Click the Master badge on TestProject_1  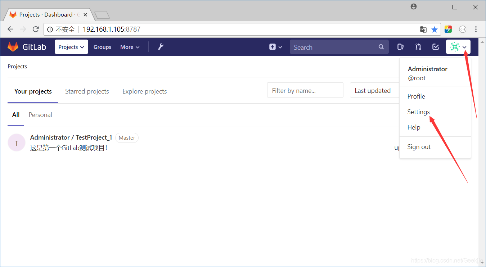click(x=127, y=137)
